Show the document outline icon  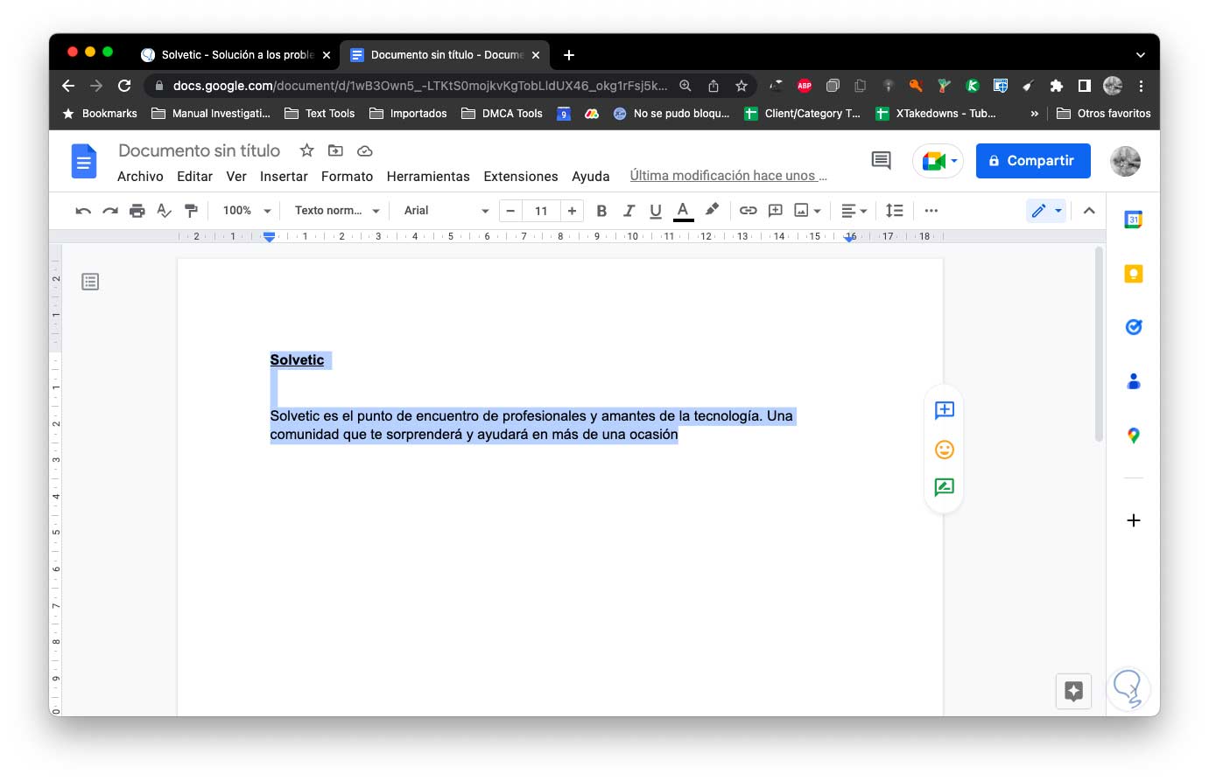pyautogui.click(x=90, y=282)
